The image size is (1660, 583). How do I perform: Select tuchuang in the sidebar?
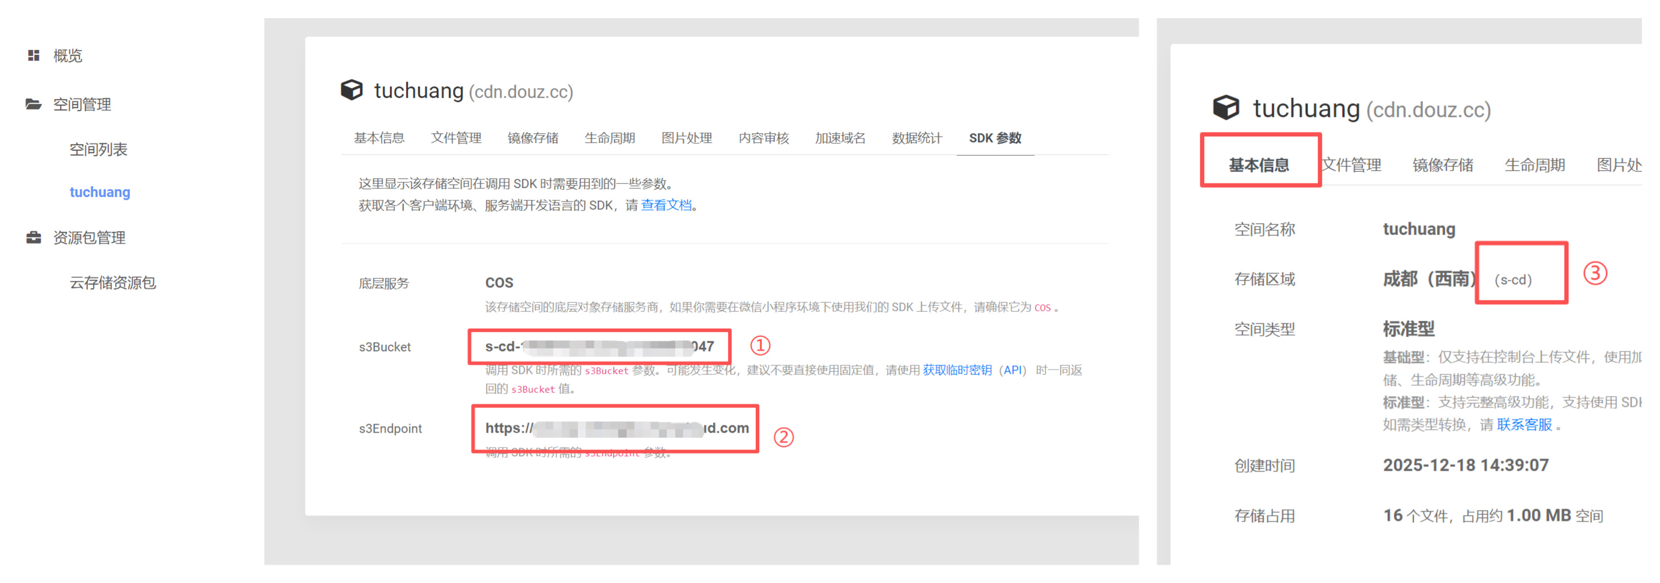100,191
